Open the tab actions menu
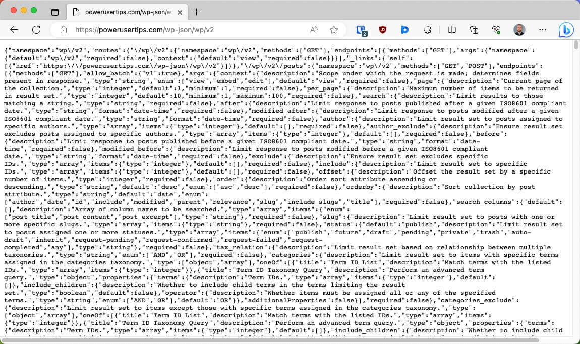 [x=54, y=11]
